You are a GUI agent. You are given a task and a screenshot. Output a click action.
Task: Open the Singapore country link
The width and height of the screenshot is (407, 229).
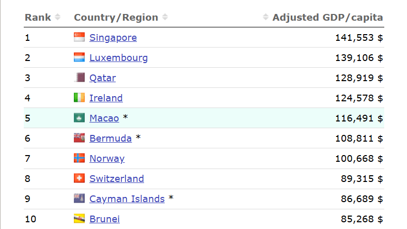[x=113, y=38]
